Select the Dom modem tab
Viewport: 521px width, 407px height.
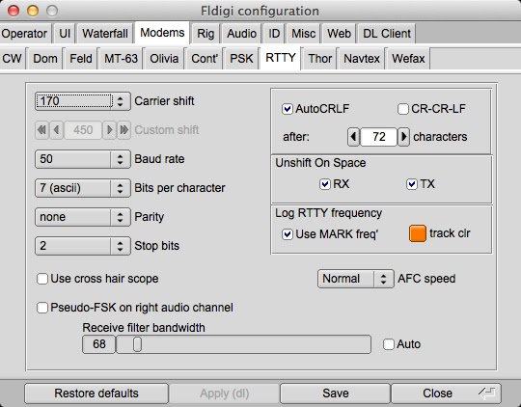45,59
